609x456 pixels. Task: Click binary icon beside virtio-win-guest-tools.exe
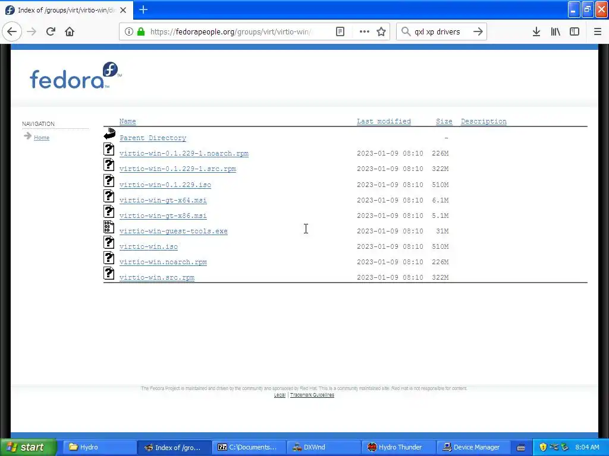109,227
